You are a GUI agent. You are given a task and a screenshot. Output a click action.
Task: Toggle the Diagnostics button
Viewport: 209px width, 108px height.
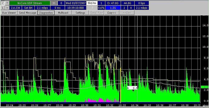[46, 13]
